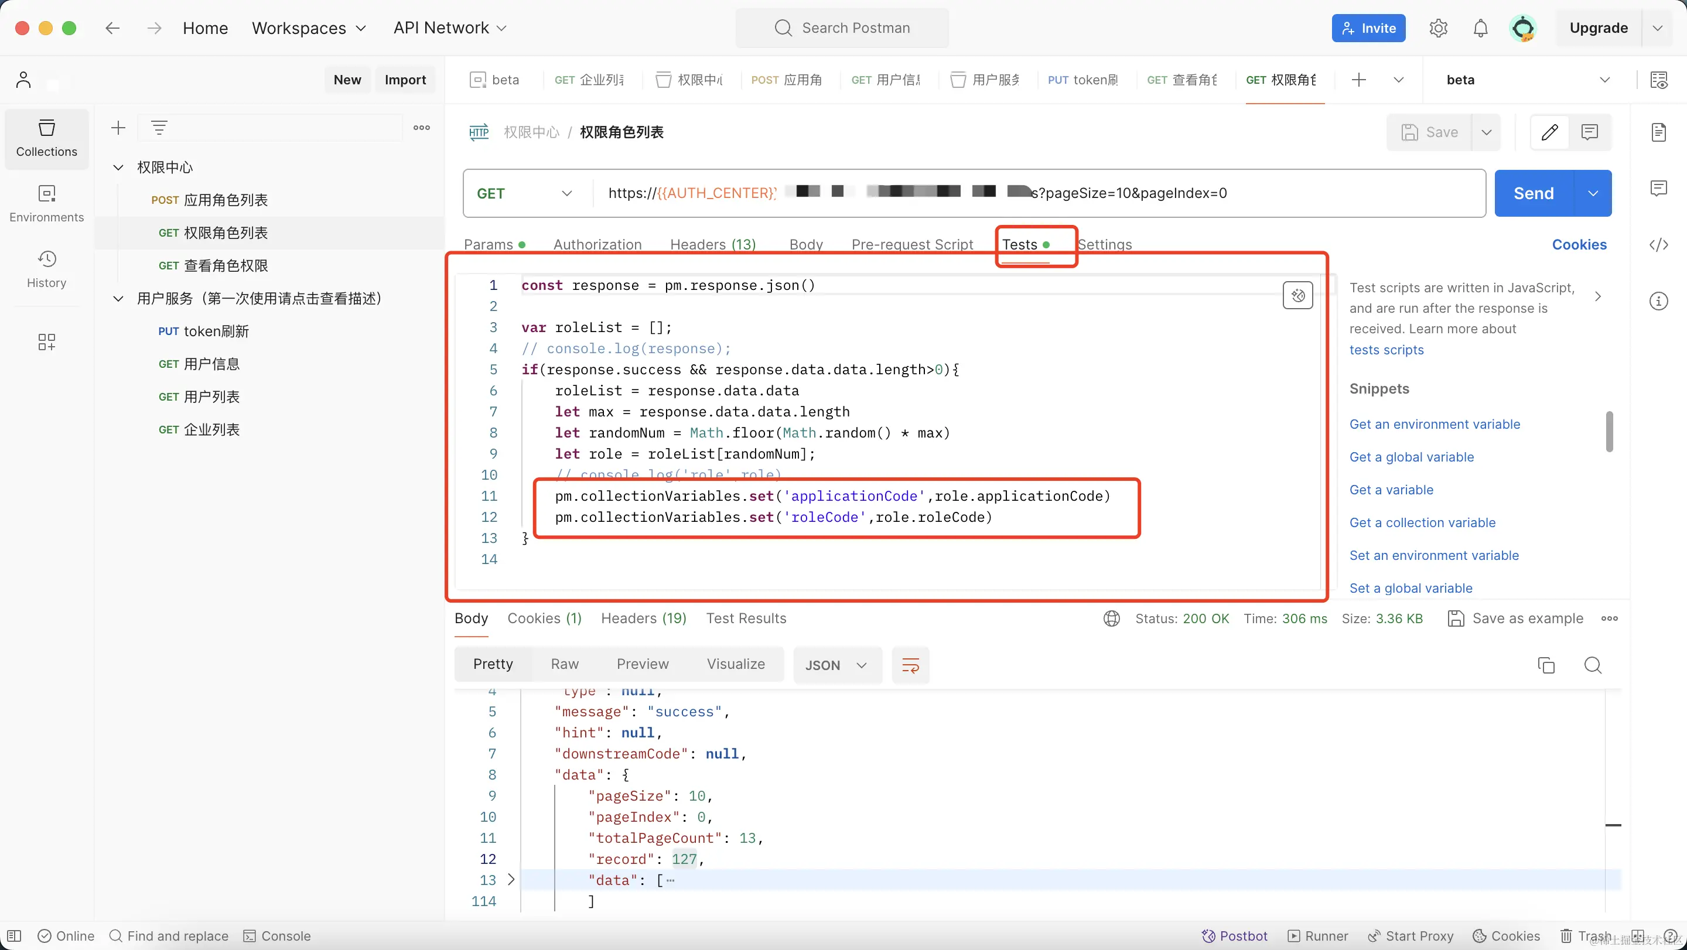The height and width of the screenshot is (950, 1687).
Task: Switch to the Pre-request Script tab
Action: [x=911, y=244]
